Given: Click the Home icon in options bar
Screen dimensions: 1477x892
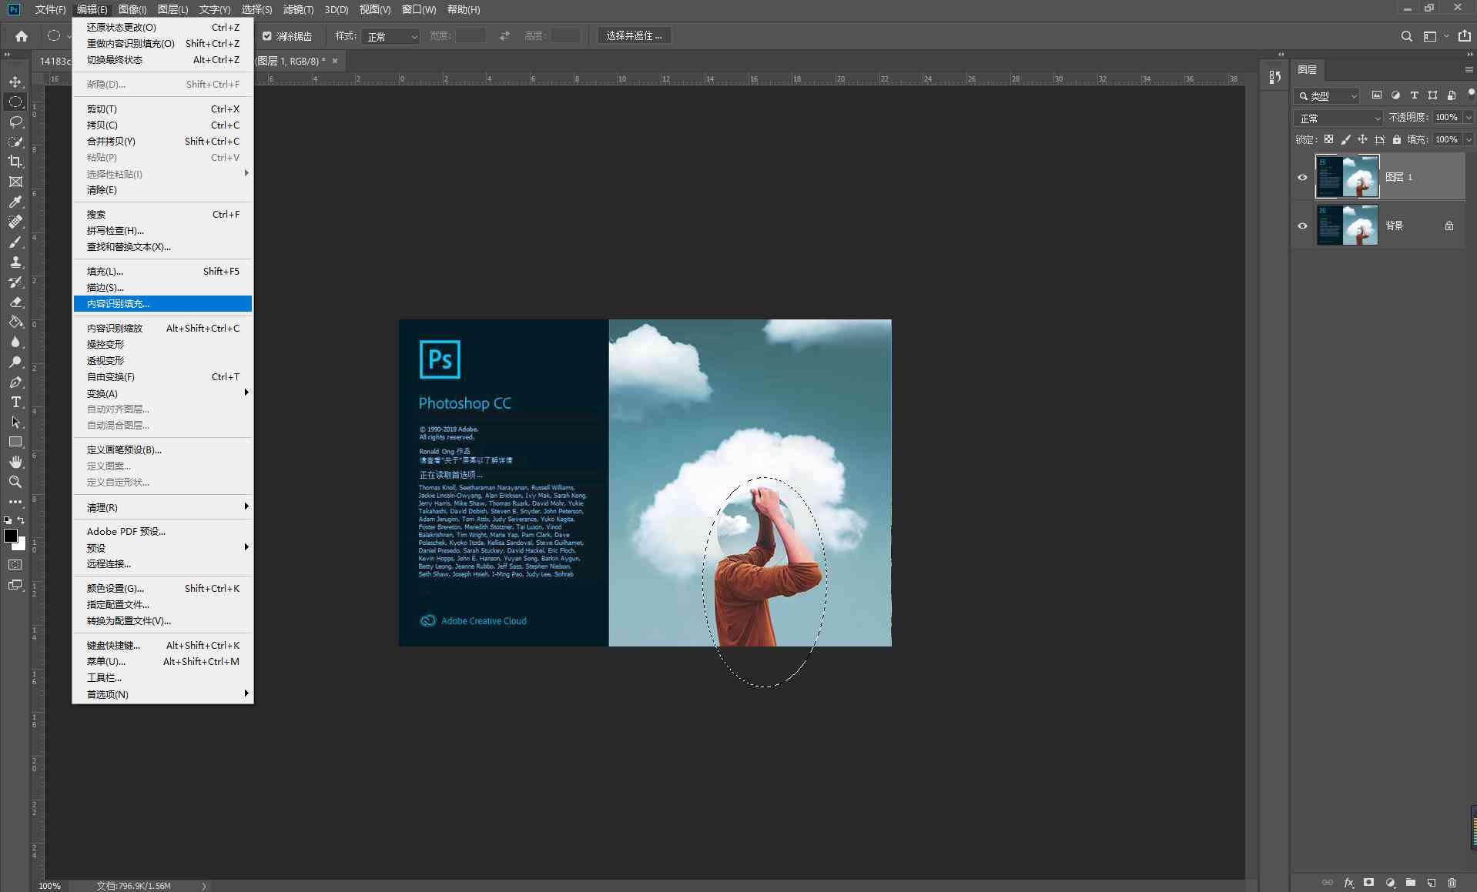Looking at the screenshot, I should coord(22,36).
